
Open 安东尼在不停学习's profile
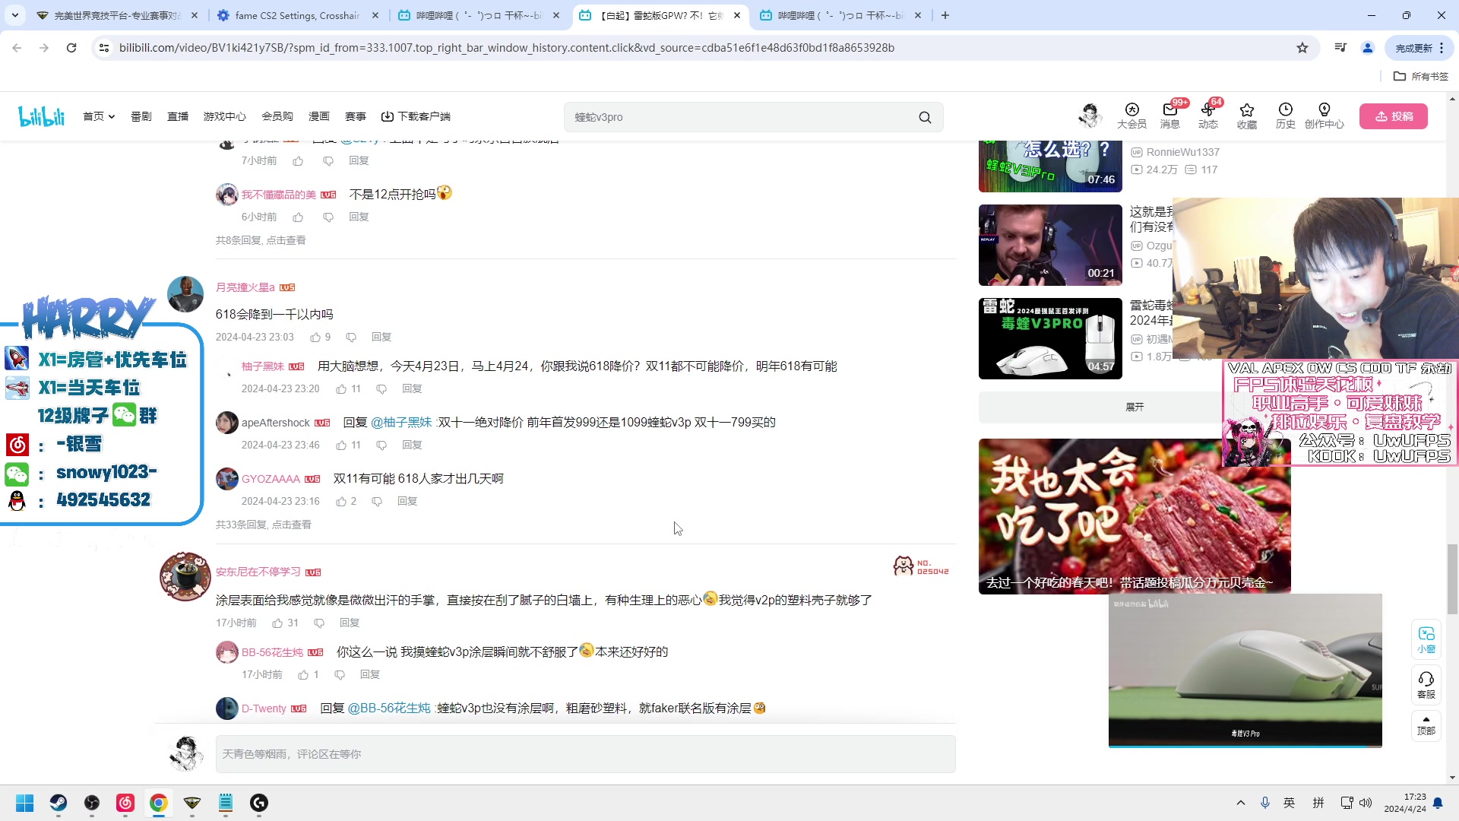[258, 572]
